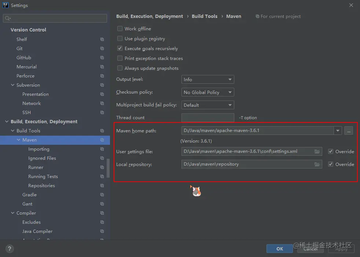Click the project-level icon beside Network
The image size is (360, 257).
(102, 103)
